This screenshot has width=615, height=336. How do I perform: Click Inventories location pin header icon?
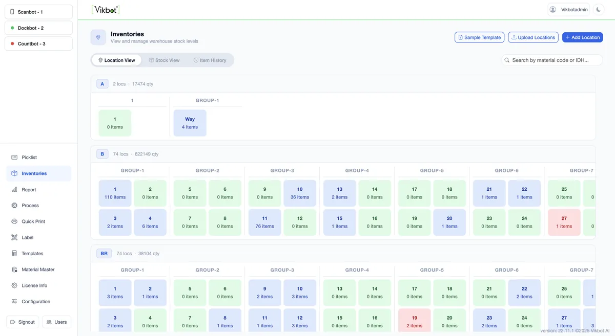point(98,37)
